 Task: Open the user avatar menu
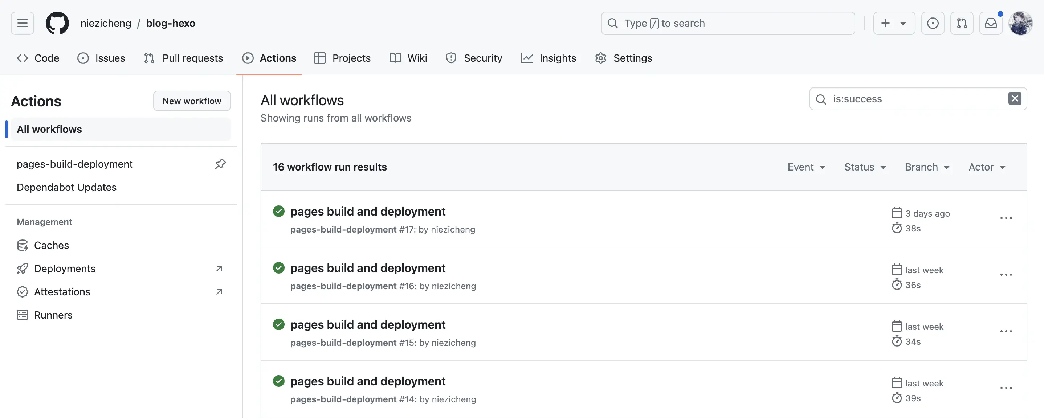1020,23
